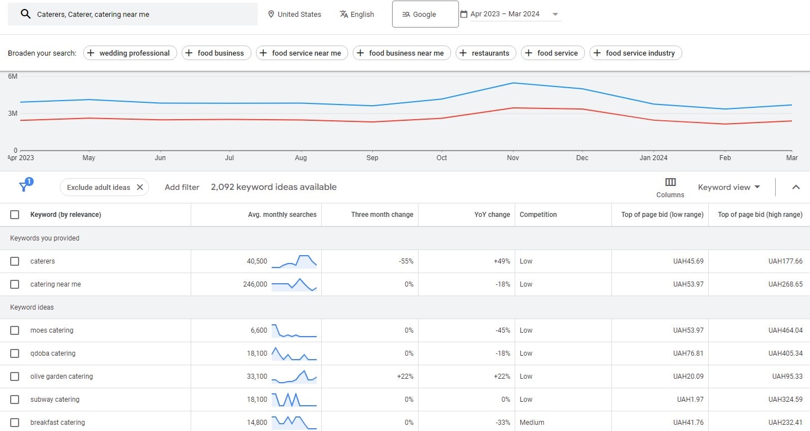Image resolution: width=810 pixels, height=431 pixels.
Task: Add food service industry chip
Action: pyautogui.click(x=636, y=53)
